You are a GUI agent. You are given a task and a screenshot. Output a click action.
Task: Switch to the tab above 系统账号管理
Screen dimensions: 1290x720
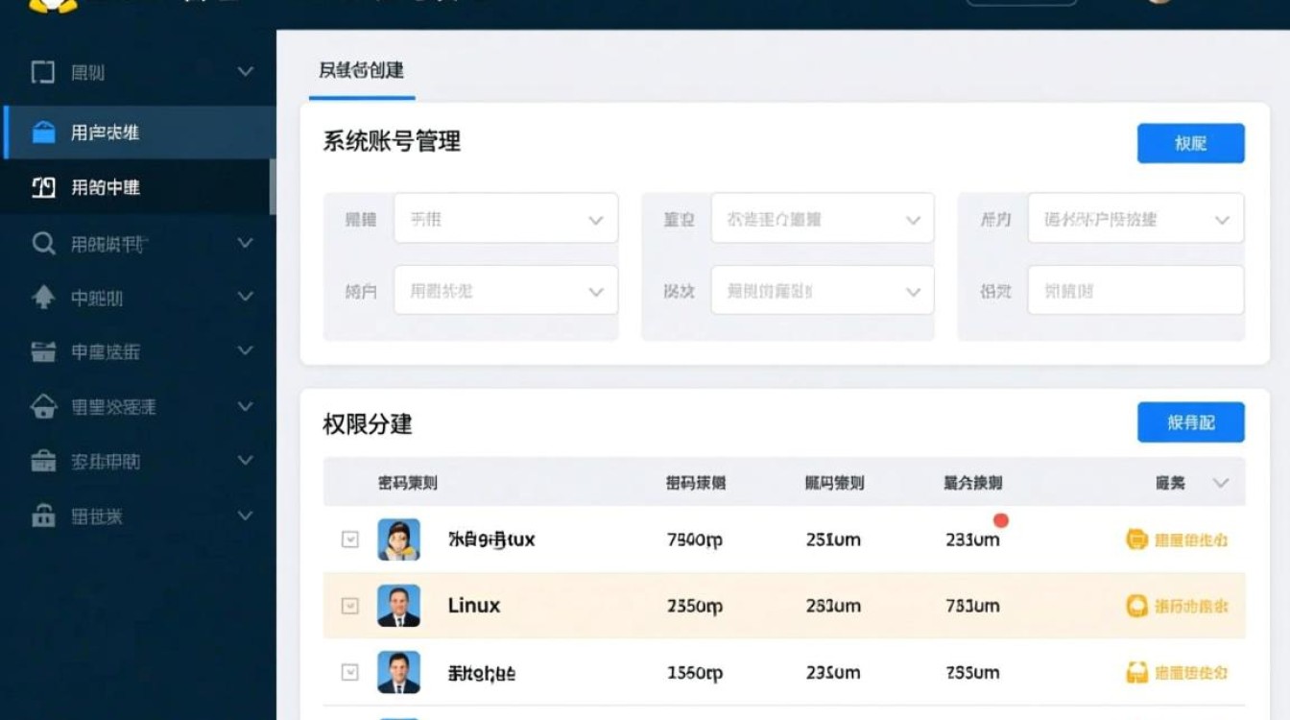click(x=362, y=70)
